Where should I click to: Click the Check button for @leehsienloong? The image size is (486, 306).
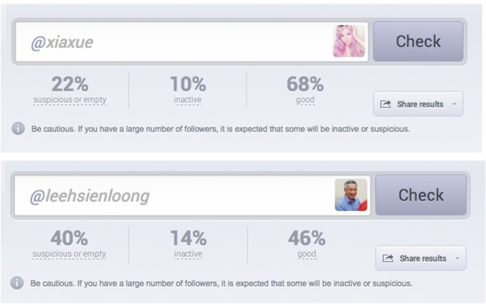coord(421,195)
